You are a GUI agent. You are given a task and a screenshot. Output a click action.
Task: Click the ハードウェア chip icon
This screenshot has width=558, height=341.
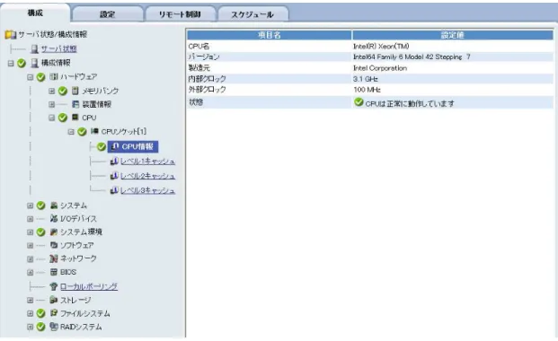(x=53, y=76)
